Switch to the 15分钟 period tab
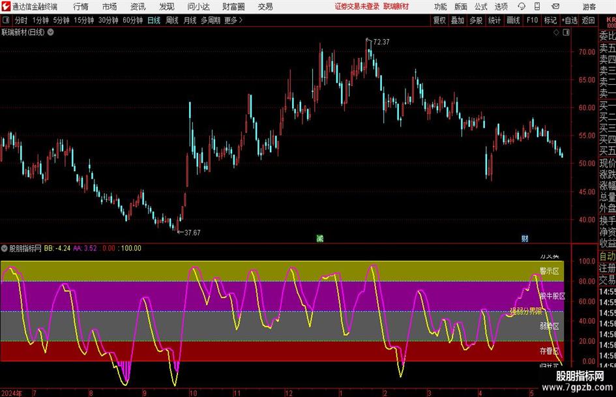This screenshot has height=397, width=616. coord(84,20)
